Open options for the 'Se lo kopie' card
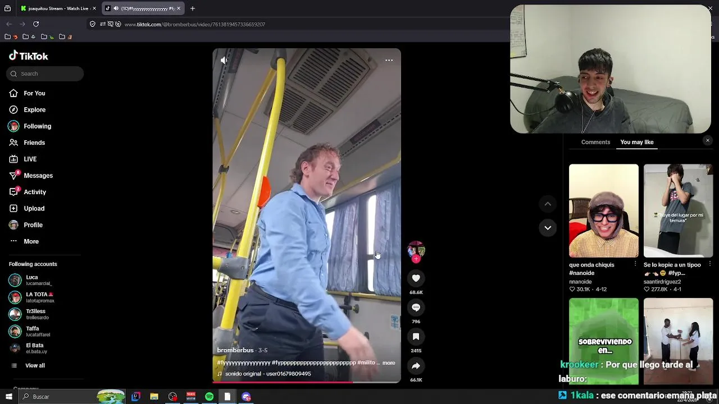This screenshot has width=719, height=404. (710, 264)
